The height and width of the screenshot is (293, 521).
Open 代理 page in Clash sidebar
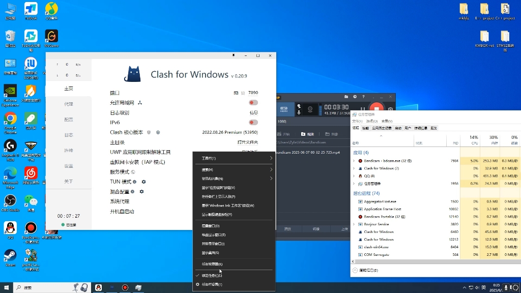pyautogui.click(x=69, y=104)
